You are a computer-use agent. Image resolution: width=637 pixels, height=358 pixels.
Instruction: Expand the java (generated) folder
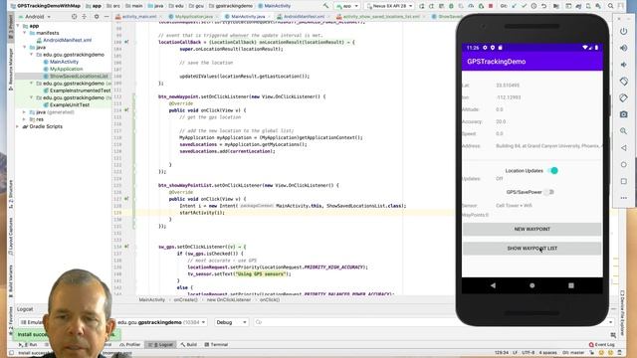pyautogui.click(x=25, y=112)
